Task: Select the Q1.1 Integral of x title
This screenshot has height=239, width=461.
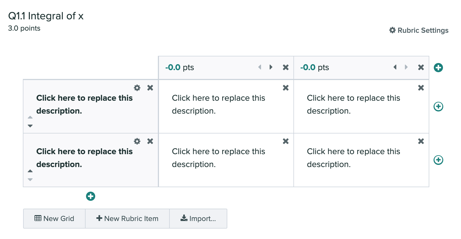Action: pyautogui.click(x=46, y=16)
